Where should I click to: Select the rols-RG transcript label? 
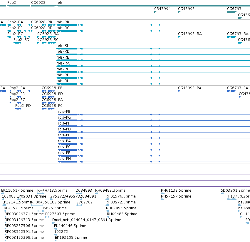click(x=63, y=28)
